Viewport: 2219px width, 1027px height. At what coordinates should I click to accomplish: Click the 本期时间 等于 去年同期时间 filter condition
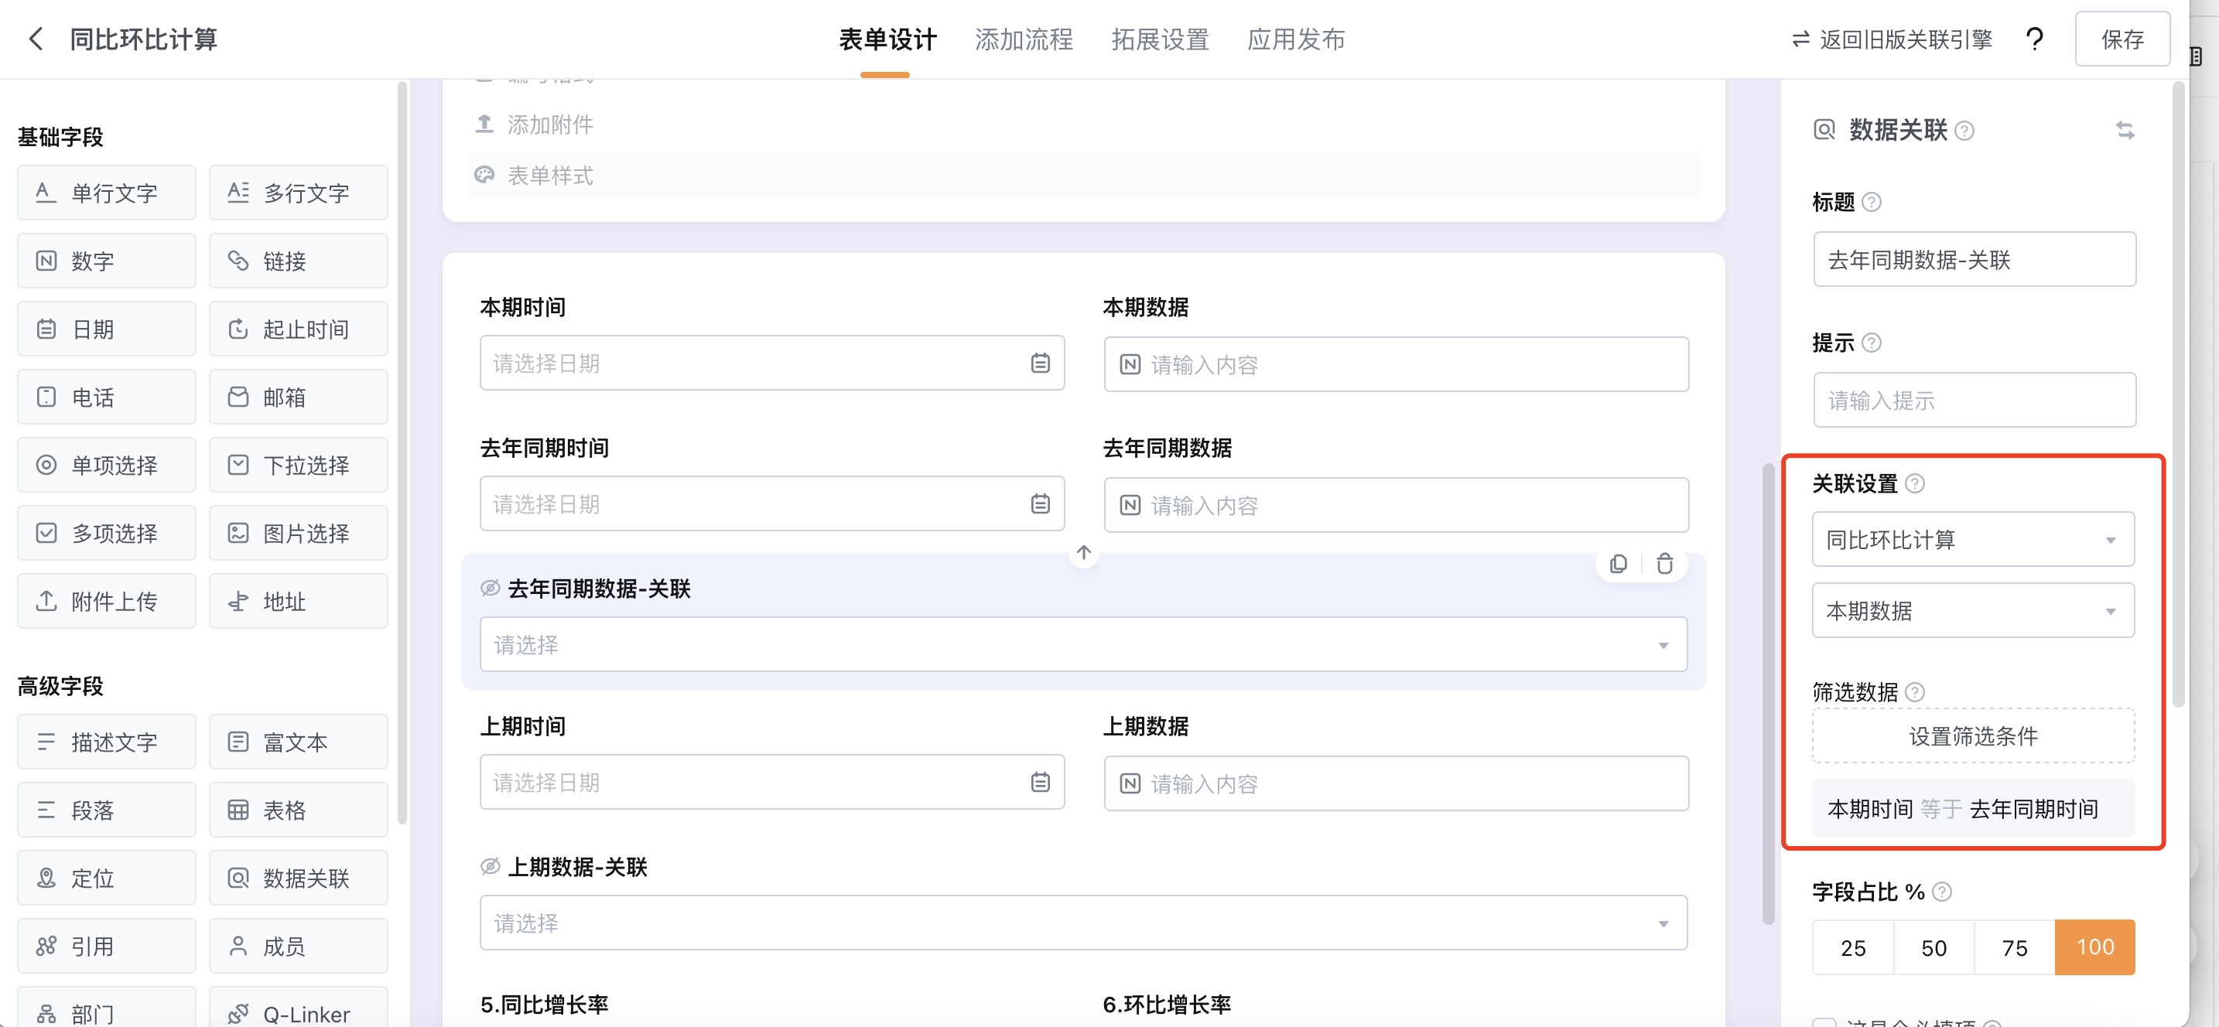(1974, 808)
